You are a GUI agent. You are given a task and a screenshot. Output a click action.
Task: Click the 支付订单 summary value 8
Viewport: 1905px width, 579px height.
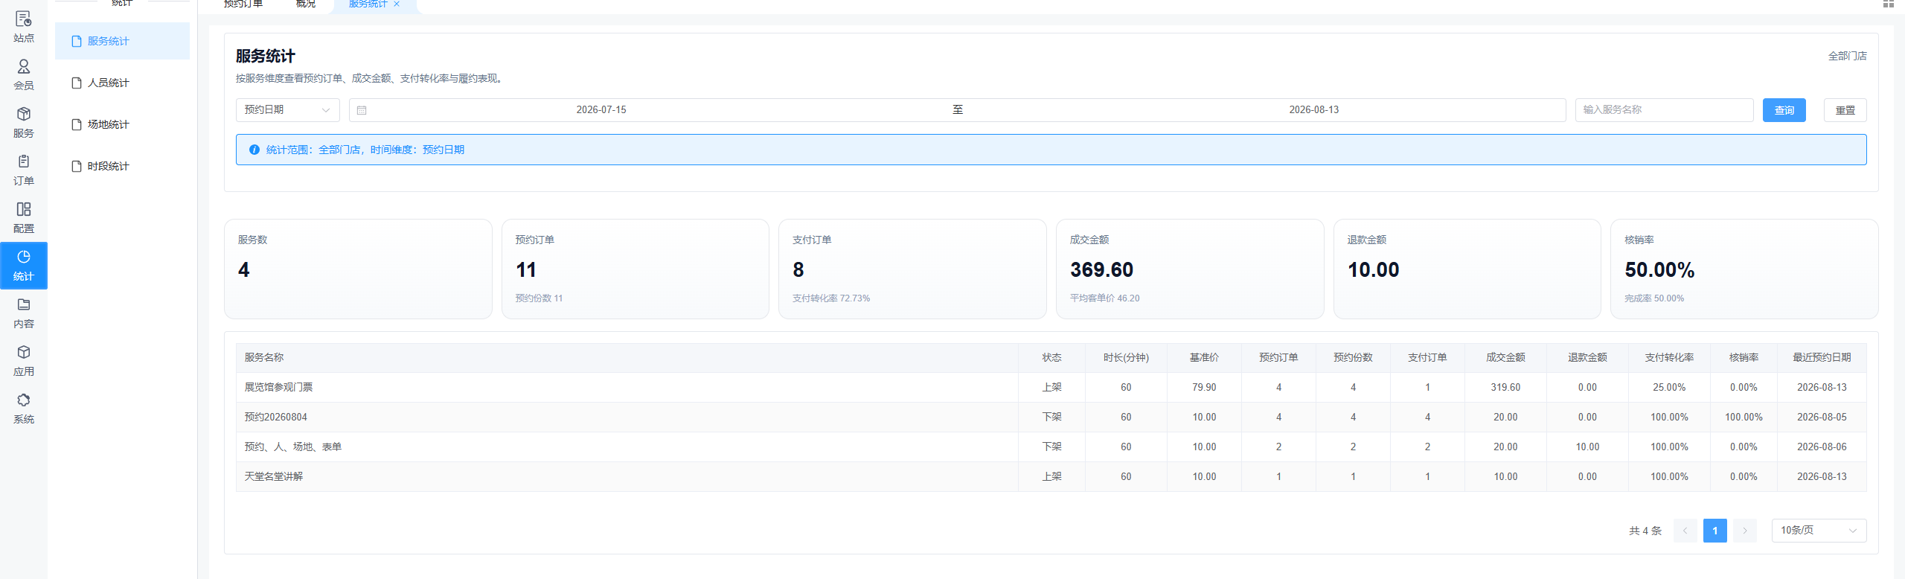click(x=798, y=270)
